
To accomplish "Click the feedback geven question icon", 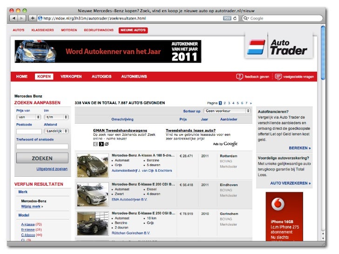I will pos(239,77).
